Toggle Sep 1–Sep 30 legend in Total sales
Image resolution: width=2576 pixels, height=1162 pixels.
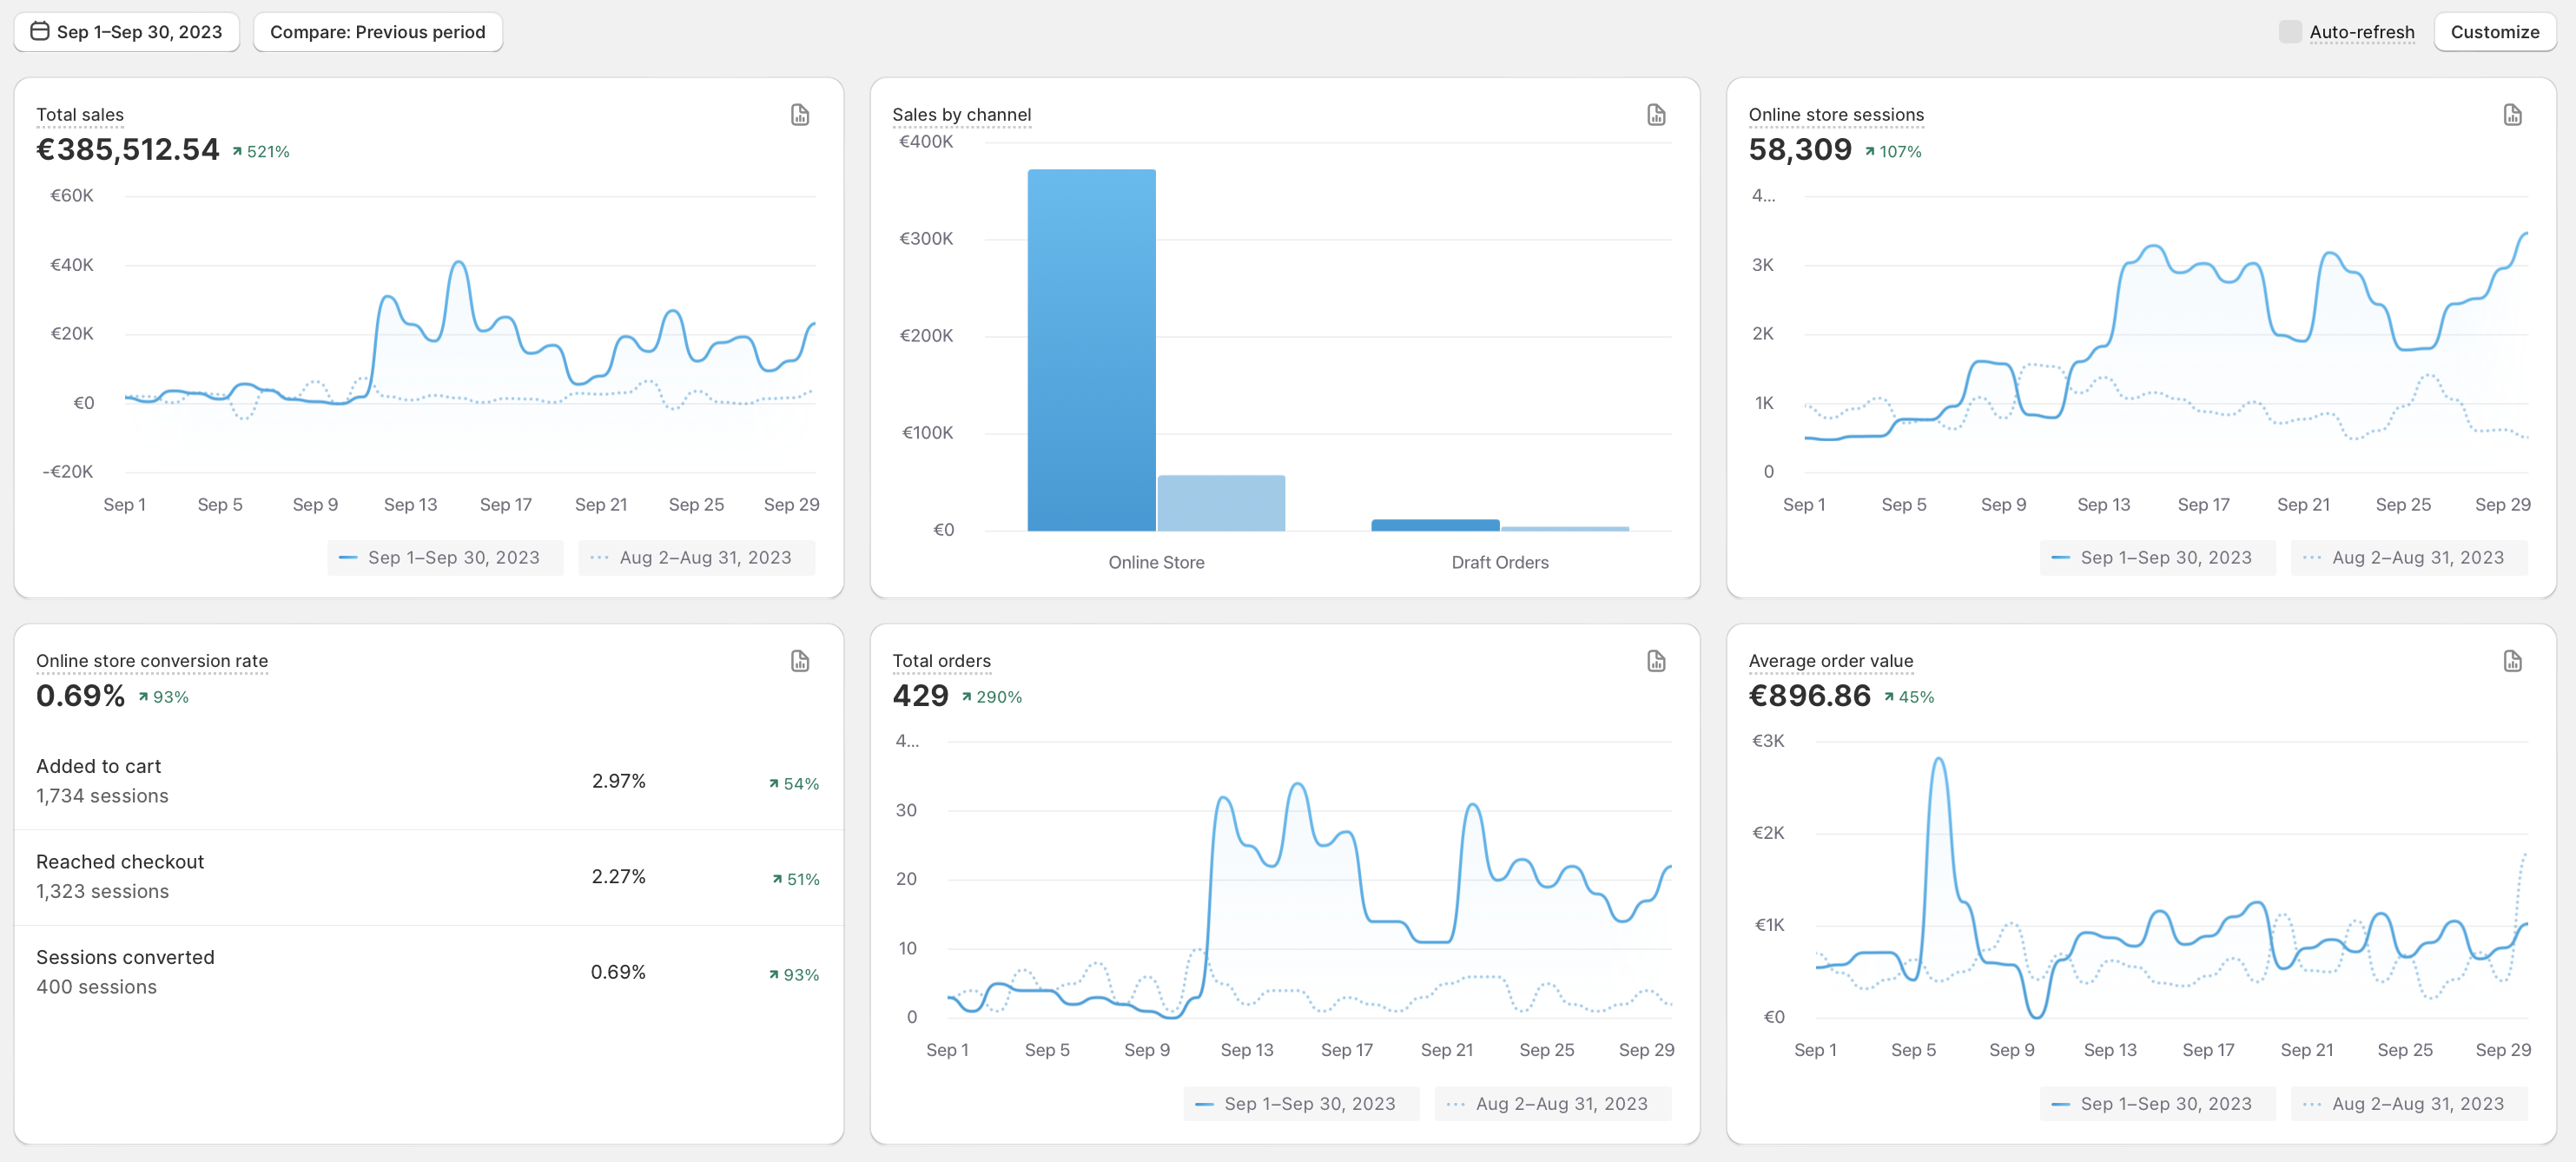[445, 558]
